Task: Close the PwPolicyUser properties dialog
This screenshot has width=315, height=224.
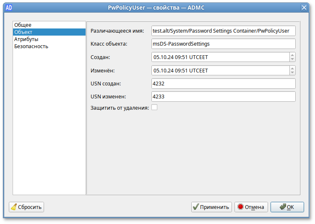Action: (x=304, y=8)
